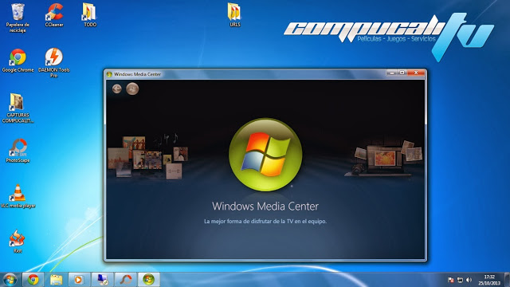
Task: Click the Media Center green start button
Action: [x=132, y=88]
